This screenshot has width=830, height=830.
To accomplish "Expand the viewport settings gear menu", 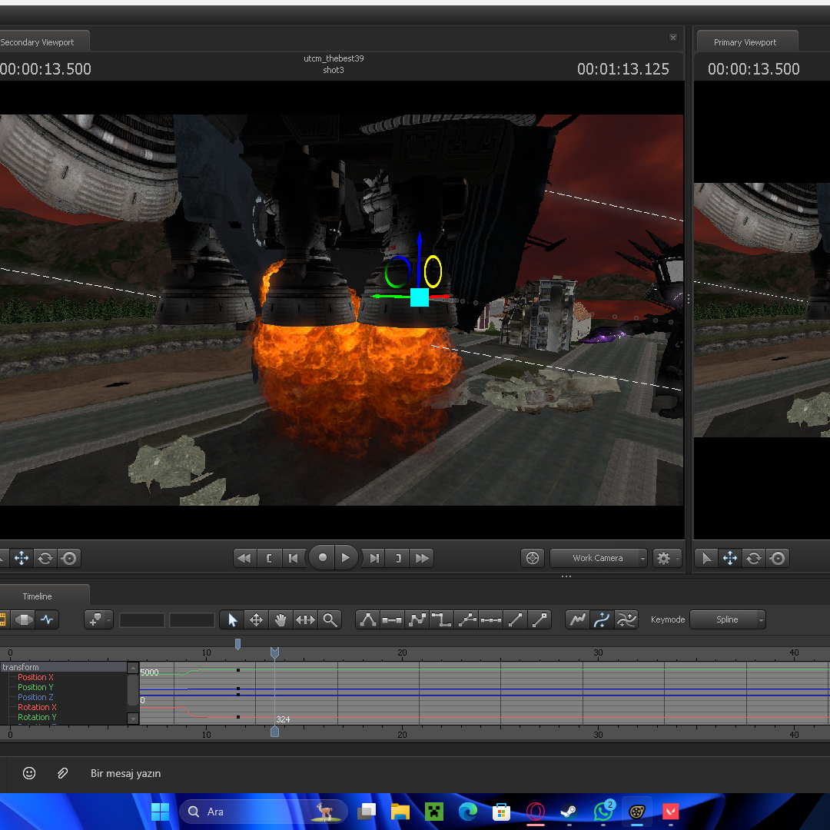I will (666, 558).
